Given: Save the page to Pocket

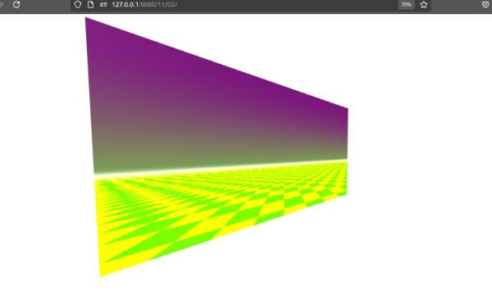Looking at the screenshot, I should tap(485, 4).
